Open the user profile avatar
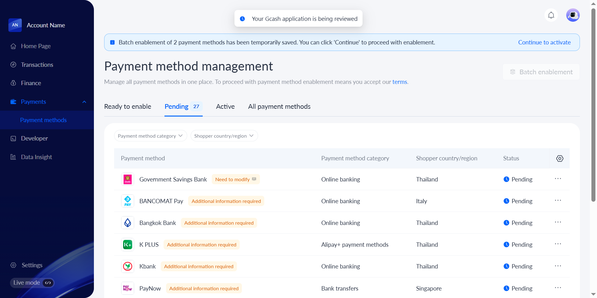 (x=573, y=15)
